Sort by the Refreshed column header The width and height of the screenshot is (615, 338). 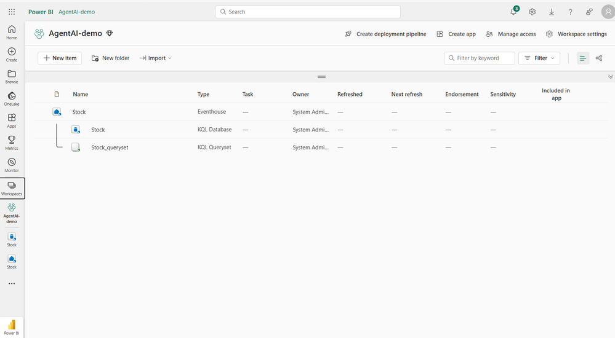(350, 95)
